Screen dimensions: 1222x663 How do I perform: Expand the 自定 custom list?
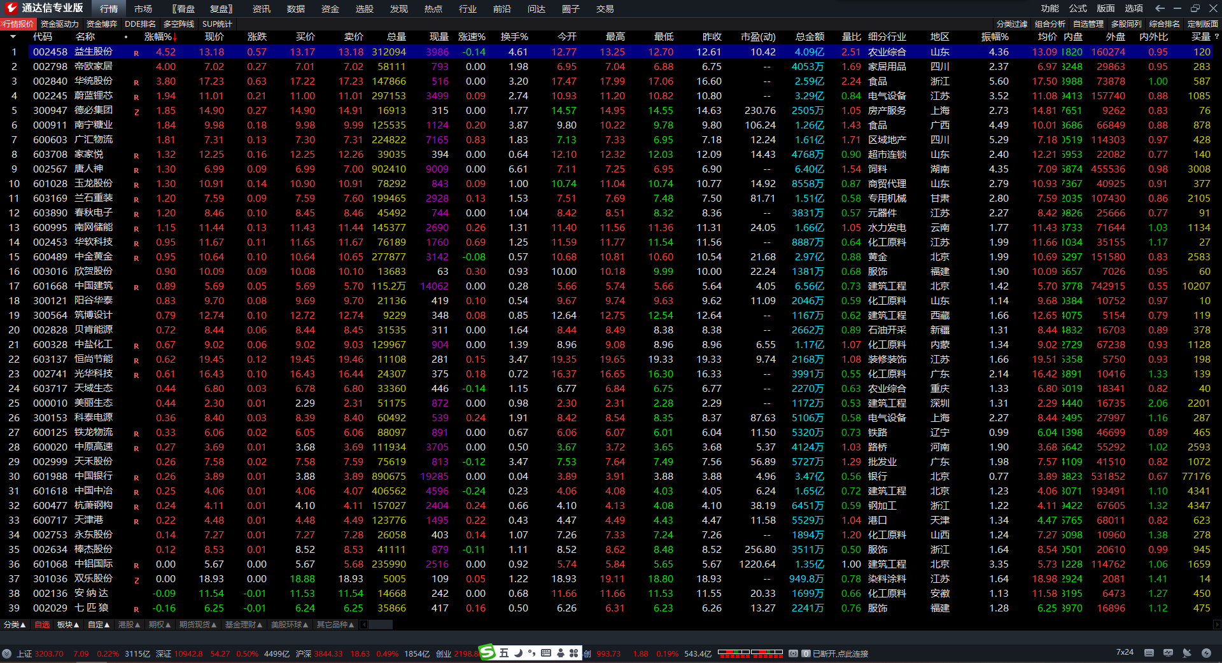[x=99, y=625]
